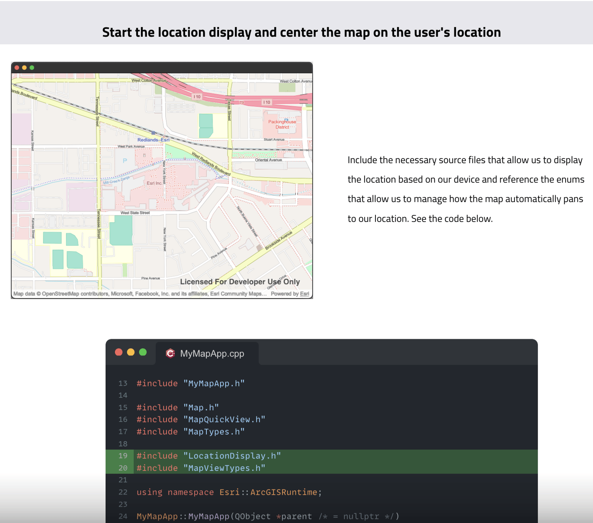Viewport: 593px width, 523px height.
Task: Click the using namespace Esri::ArcGISRuntime line
Action: [x=228, y=492]
